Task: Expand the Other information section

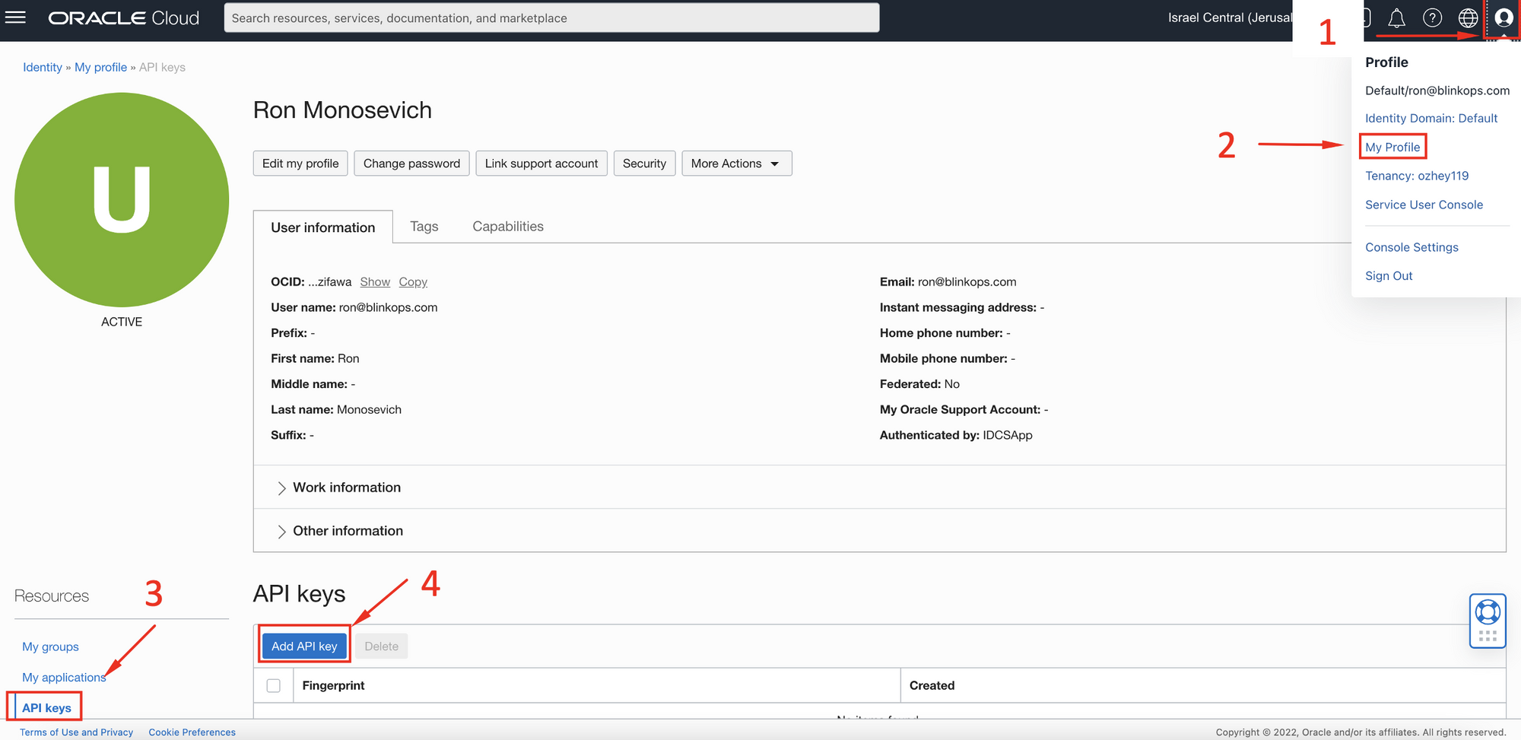Action: (x=340, y=531)
